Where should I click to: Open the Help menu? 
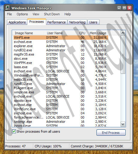(67, 14)
